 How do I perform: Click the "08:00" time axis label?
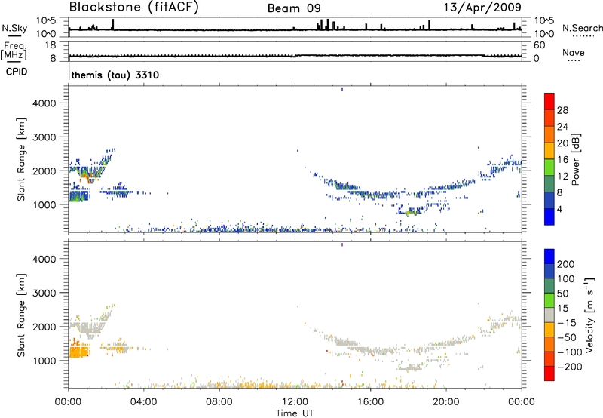click(219, 402)
